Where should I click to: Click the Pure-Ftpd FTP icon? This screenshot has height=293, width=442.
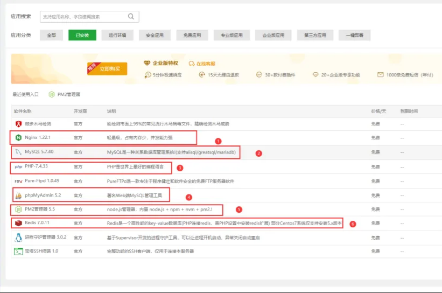tap(19, 180)
